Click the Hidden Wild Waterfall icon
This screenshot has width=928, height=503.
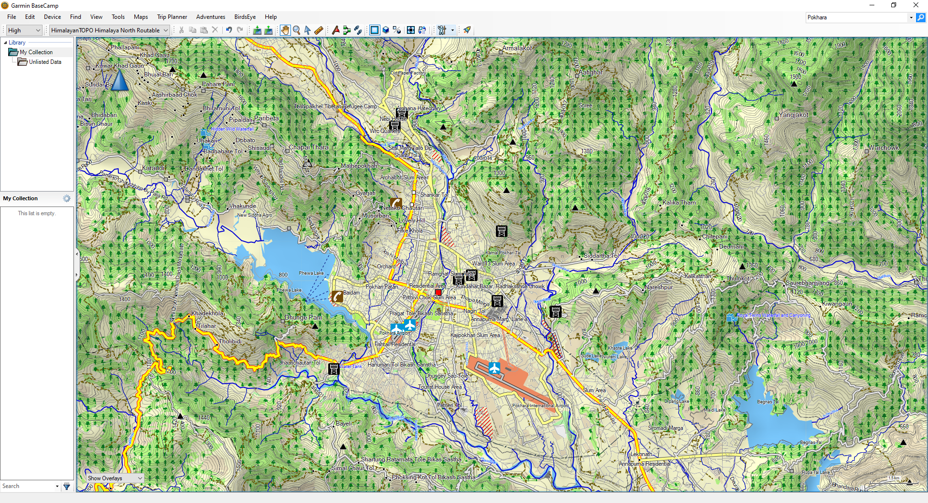(205, 133)
